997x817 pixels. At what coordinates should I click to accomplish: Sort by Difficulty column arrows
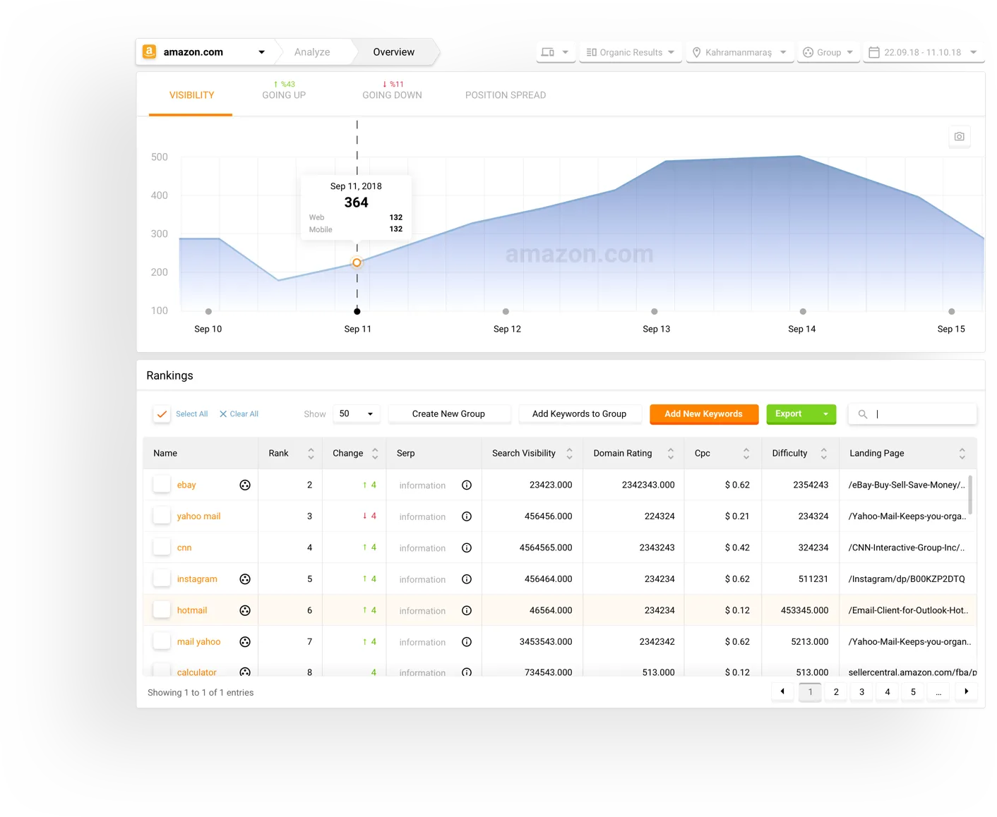point(823,454)
